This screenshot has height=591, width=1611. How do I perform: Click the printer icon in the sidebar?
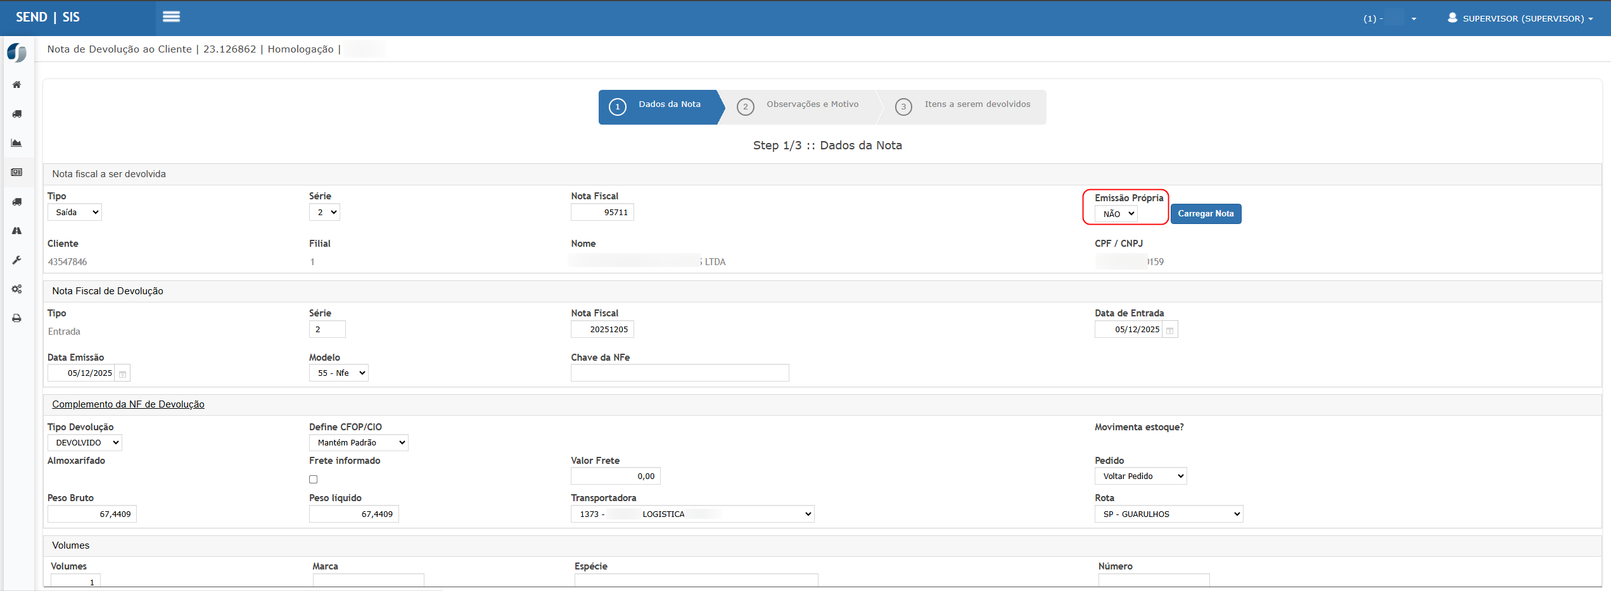(x=17, y=318)
